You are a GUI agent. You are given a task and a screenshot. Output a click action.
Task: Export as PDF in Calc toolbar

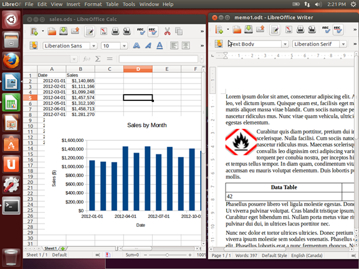click(103, 31)
